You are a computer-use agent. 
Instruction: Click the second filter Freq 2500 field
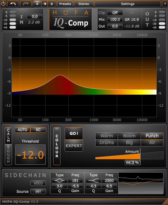point(109,181)
